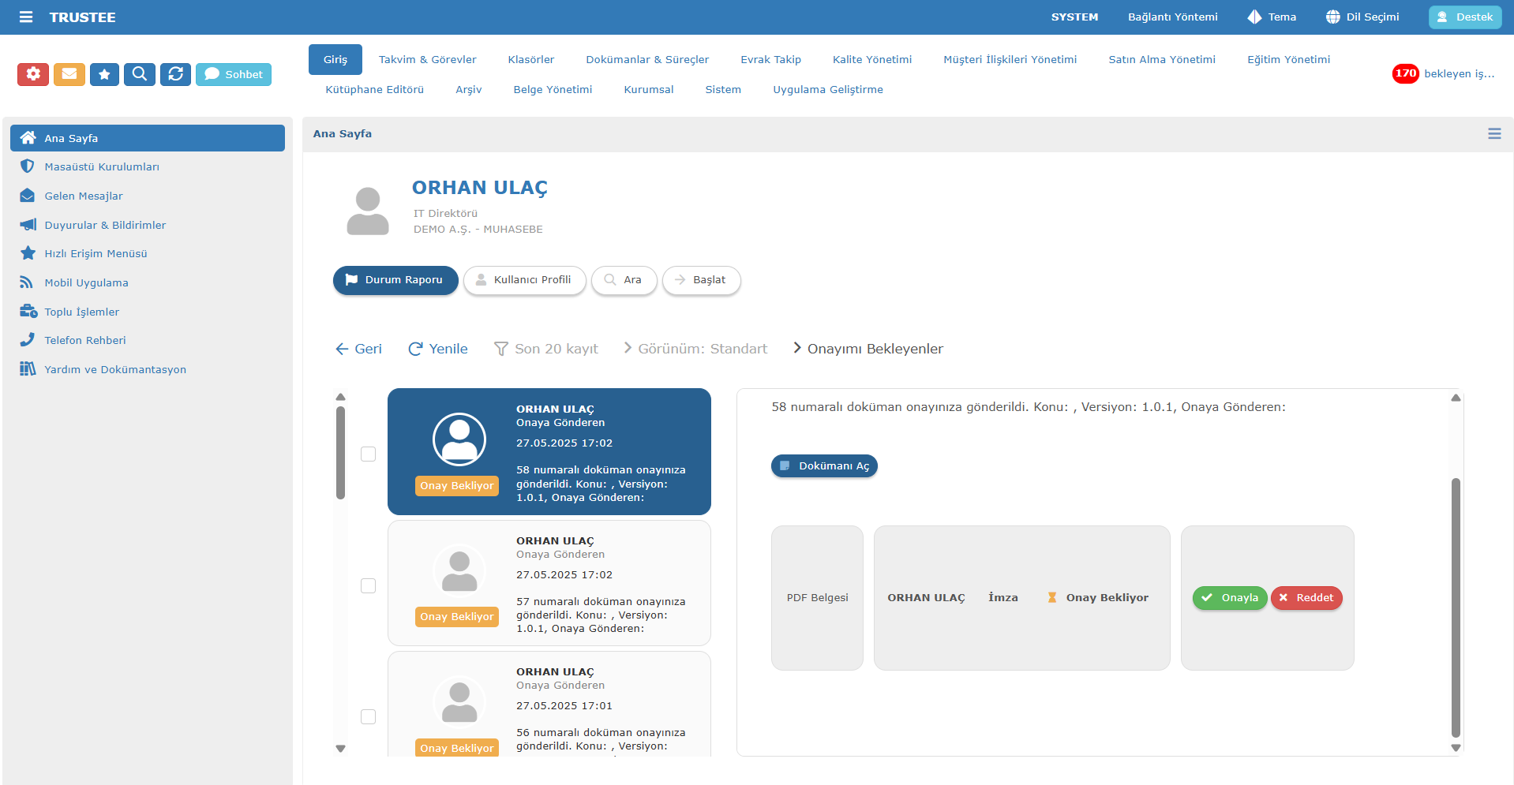The width and height of the screenshot is (1514, 785).
Task: Select the checkbox for document 57 item
Action: [368, 585]
